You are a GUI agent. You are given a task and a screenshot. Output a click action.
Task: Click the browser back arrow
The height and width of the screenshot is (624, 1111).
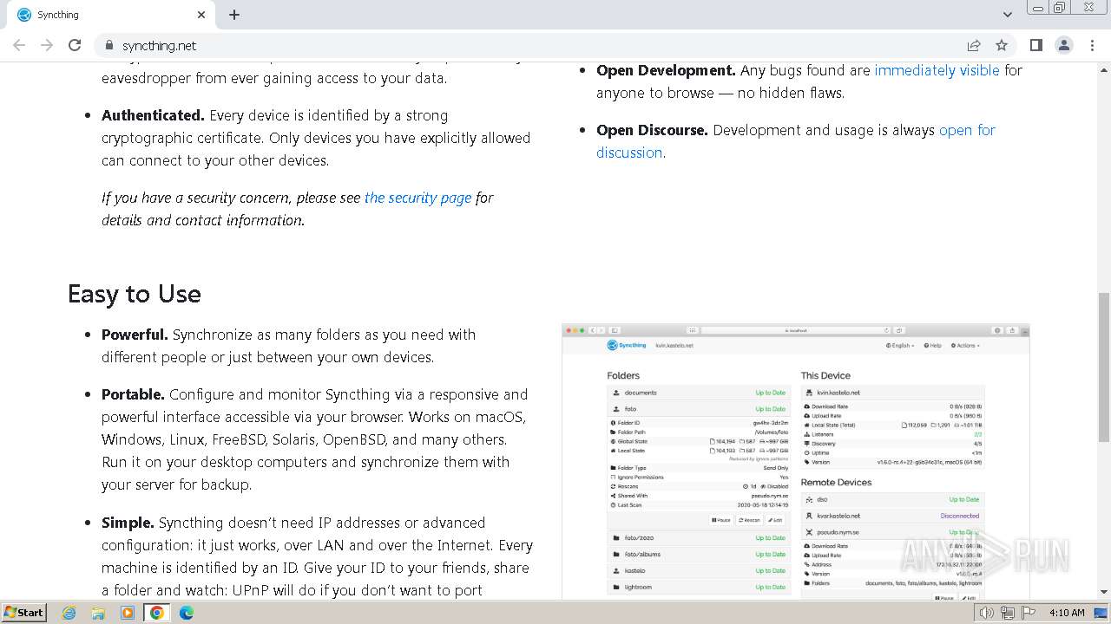tap(19, 45)
